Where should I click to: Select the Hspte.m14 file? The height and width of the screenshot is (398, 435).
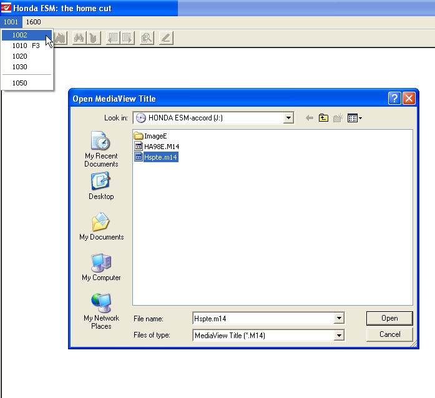[156, 157]
